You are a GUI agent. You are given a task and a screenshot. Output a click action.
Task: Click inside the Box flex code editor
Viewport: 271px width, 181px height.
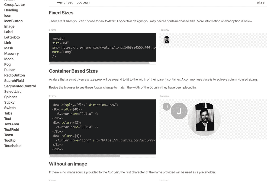pos(102,127)
